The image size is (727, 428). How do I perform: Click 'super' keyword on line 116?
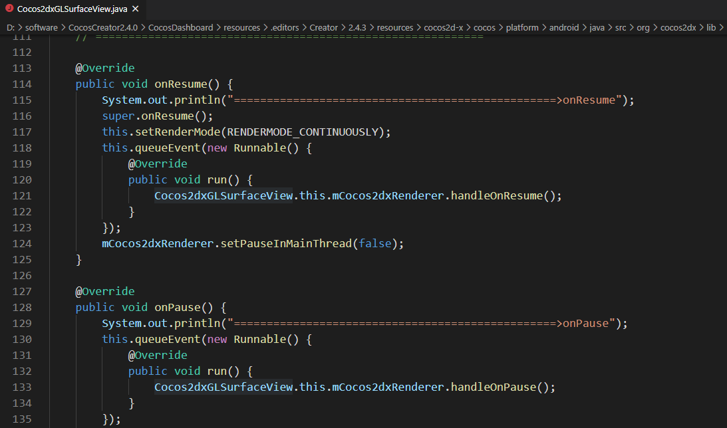click(x=118, y=116)
